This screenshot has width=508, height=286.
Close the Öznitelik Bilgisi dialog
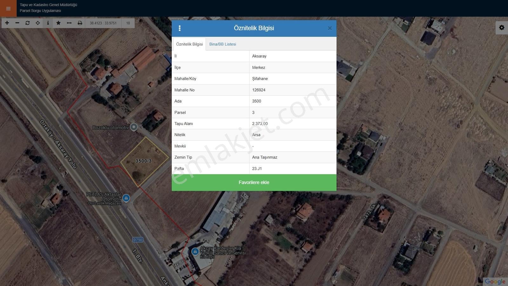click(x=330, y=28)
